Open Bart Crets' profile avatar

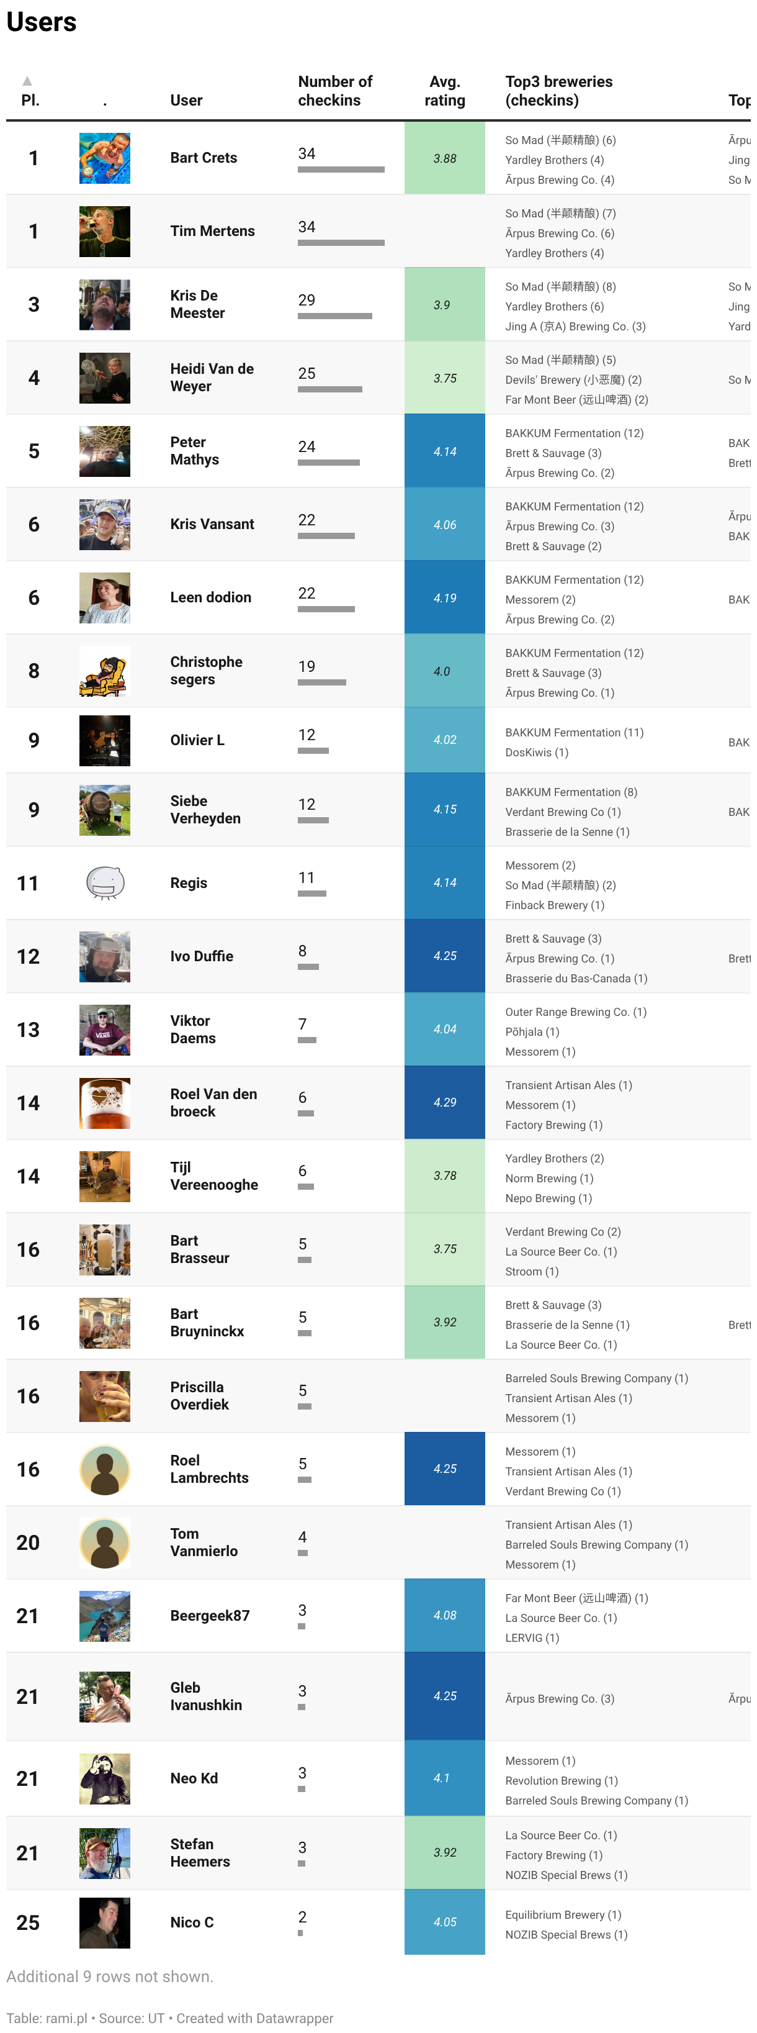(x=105, y=158)
